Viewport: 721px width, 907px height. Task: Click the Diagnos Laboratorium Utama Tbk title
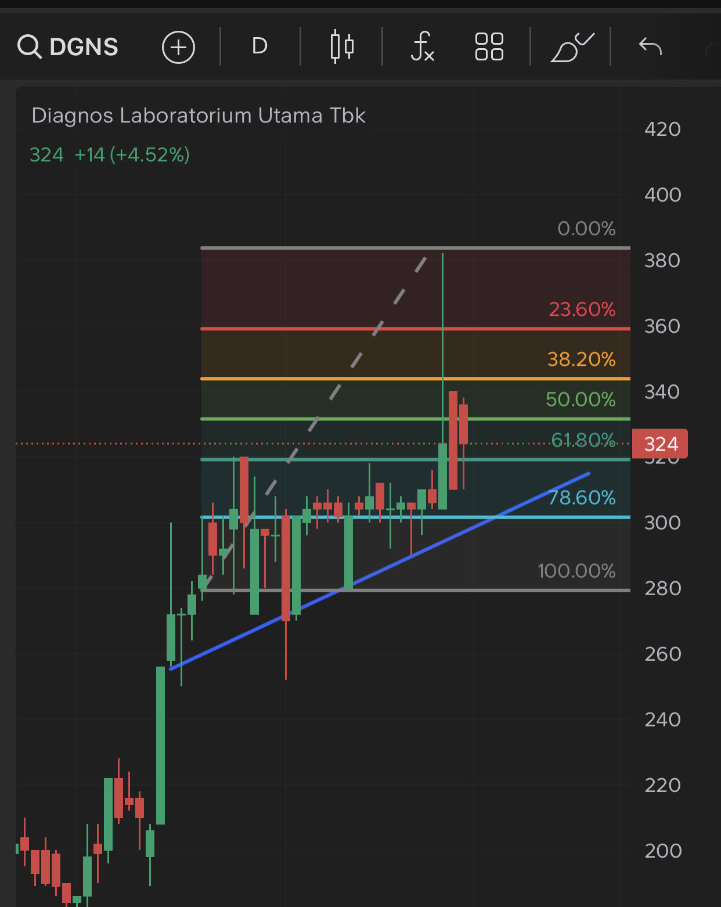[199, 116]
